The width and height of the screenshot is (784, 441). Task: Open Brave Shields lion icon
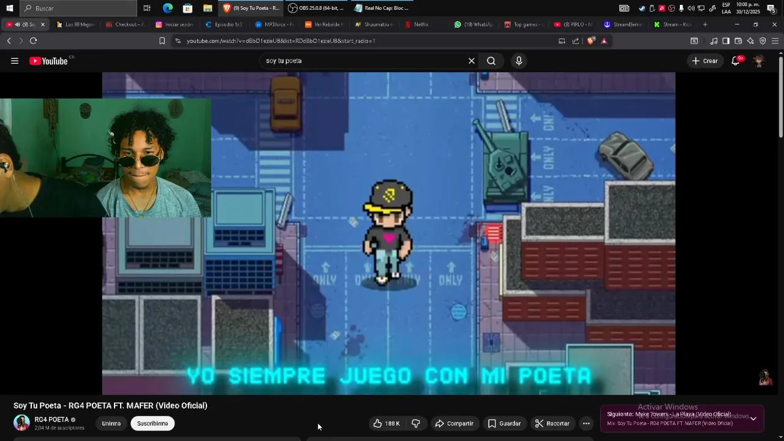[591, 41]
